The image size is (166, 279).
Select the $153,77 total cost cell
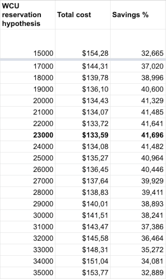(x=83, y=273)
